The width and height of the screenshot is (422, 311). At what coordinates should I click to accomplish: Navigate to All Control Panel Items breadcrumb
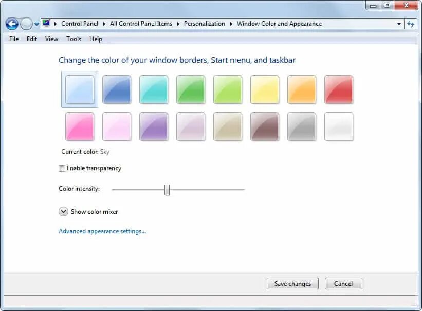click(141, 24)
